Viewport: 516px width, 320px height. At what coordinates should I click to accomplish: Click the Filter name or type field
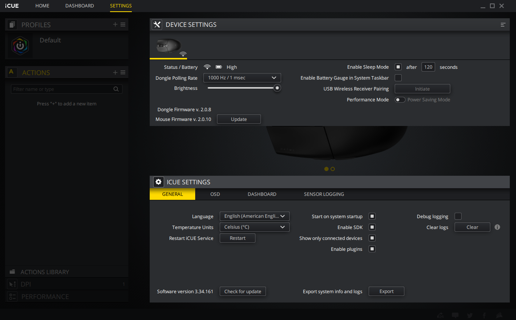tap(66, 89)
